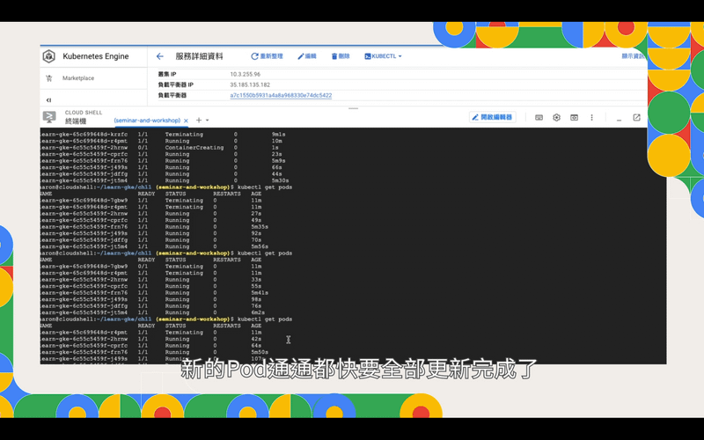Collapse the left navigation panel
Viewport: 704px width, 440px height.
pyautogui.click(x=48, y=100)
